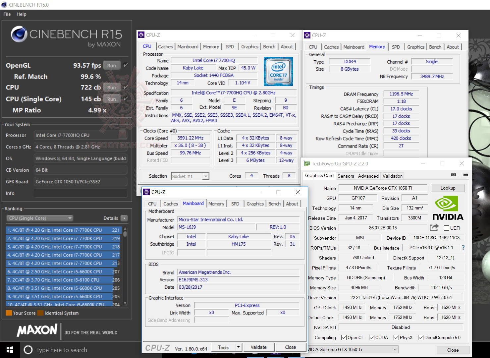Toggle the UEFI checkbox in GPU-Z
The image size is (490, 358).
[x=446, y=228]
